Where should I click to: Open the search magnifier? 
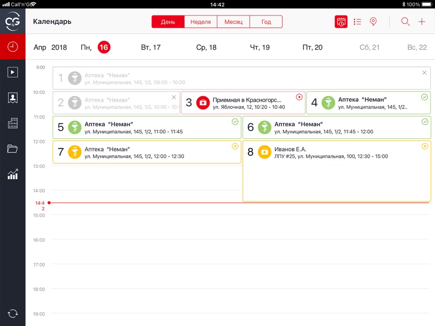(x=405, y=22)
